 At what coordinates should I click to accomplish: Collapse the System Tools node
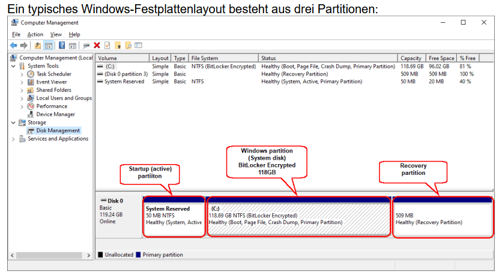pyautogui.click(x=13, y=66)
